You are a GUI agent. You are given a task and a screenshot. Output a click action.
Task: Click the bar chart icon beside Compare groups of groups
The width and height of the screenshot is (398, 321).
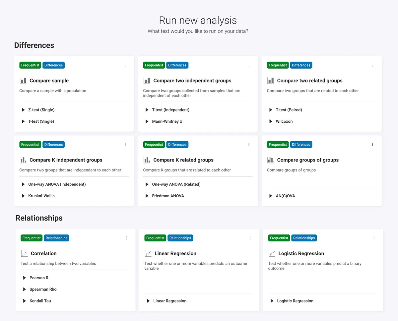[270, 160]
